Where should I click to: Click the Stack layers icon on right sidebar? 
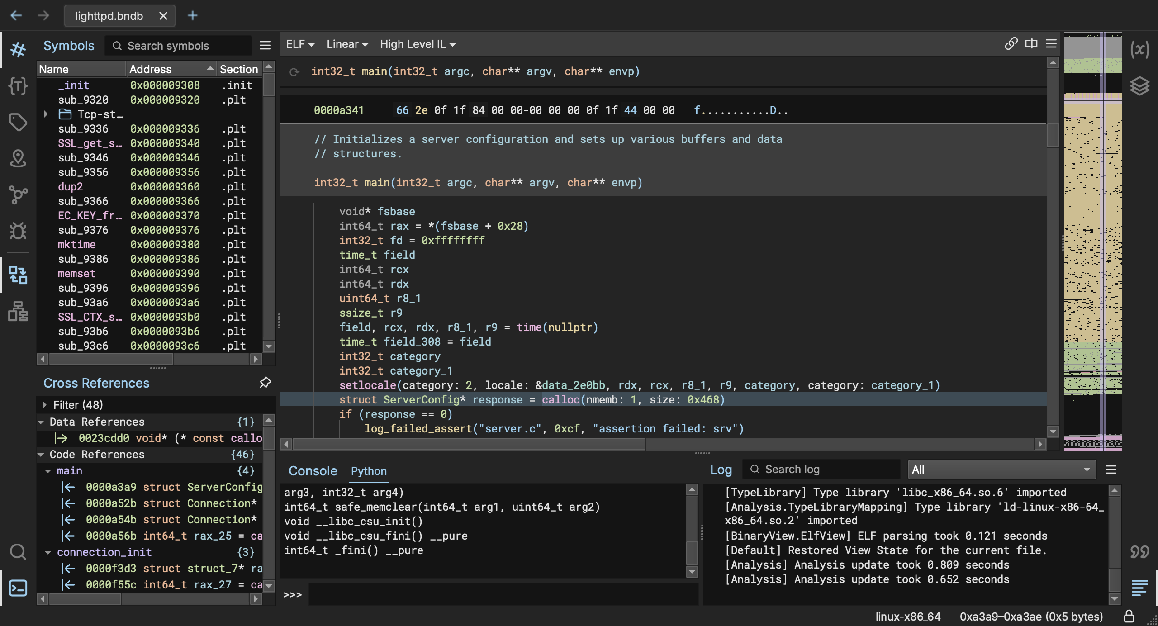pyautogui.click(x=1139, y=85)
